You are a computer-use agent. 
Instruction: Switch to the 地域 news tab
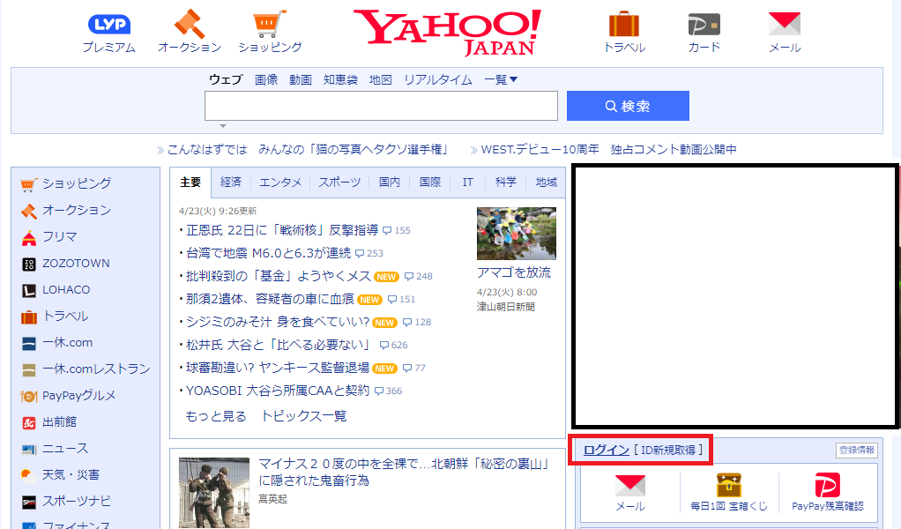click(x=546, y=183)
